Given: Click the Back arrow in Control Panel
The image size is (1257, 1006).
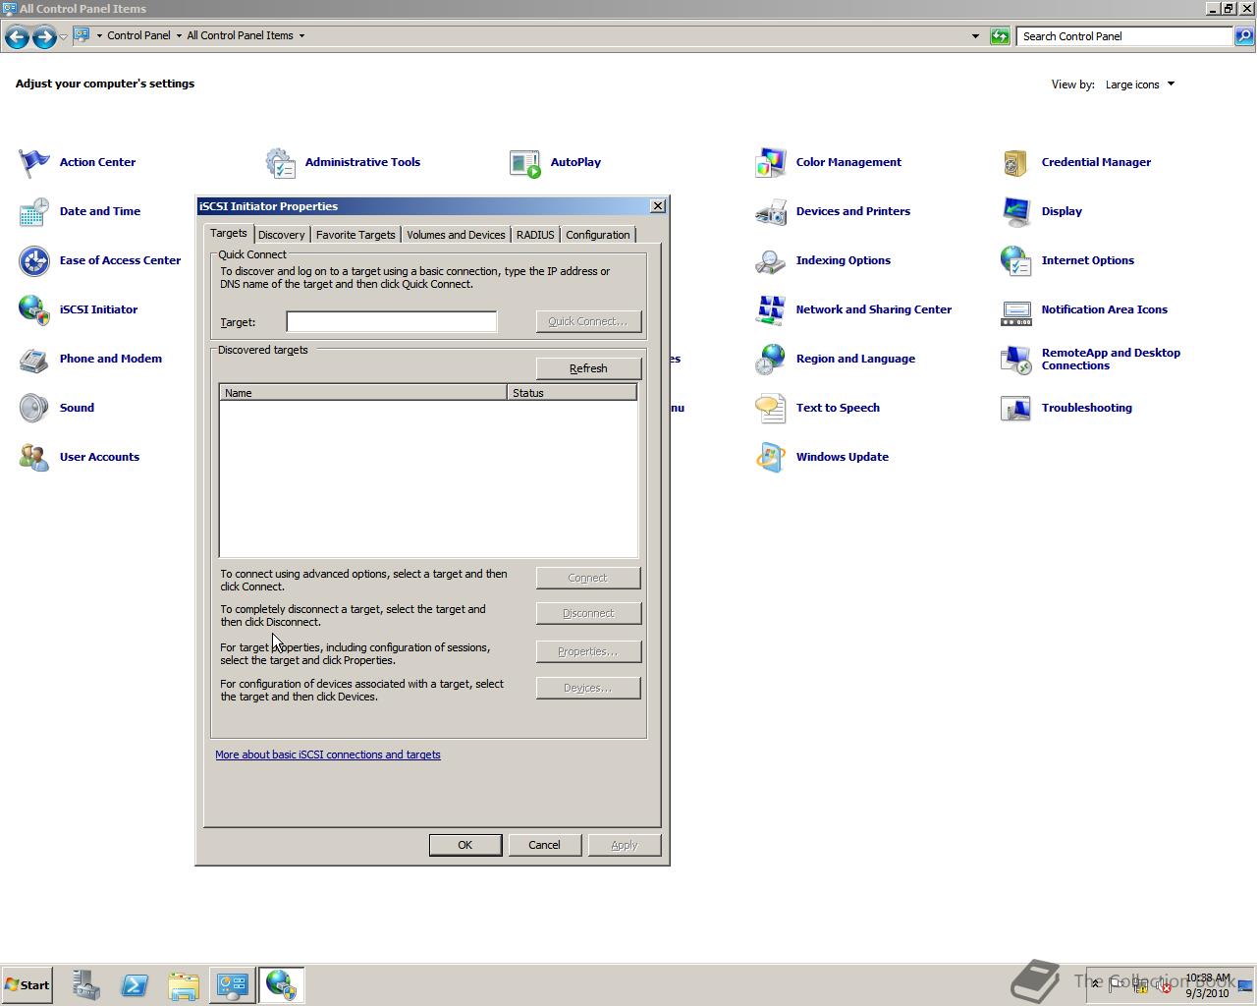Looking at the screenshot, I should point(17,36).
